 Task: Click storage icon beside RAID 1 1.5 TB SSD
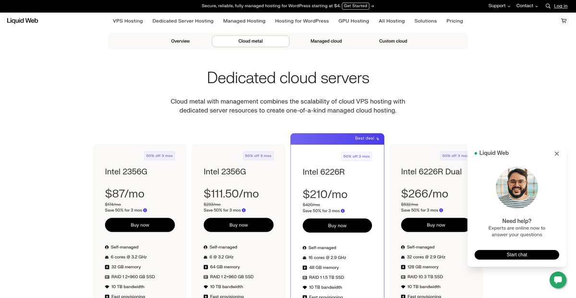(x=305, y=277)
